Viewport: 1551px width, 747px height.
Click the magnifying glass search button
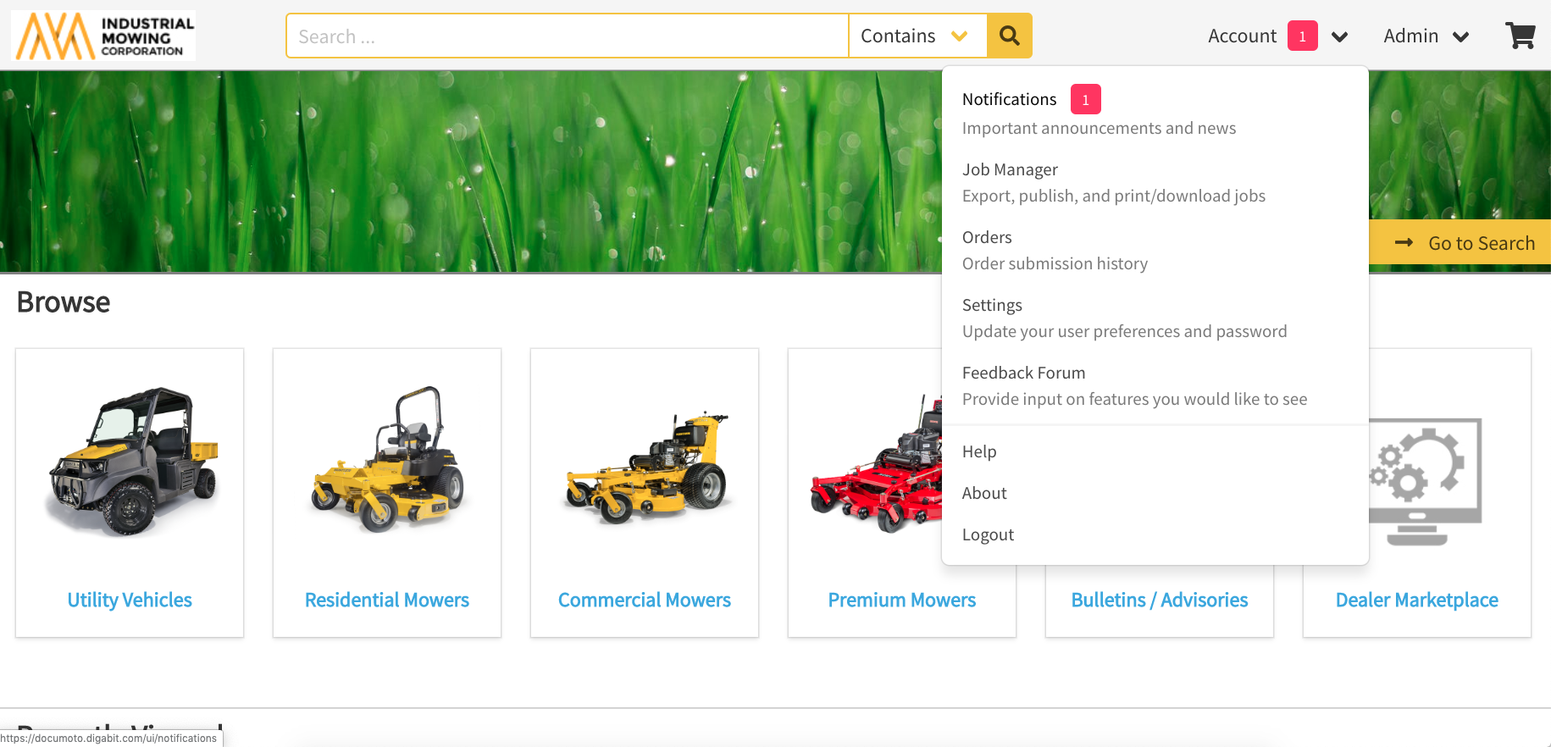coord(1009,36)
